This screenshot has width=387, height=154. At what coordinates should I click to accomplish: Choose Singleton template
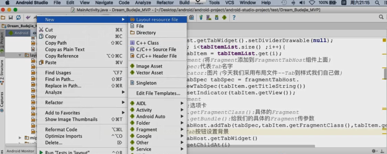point(157,83)
